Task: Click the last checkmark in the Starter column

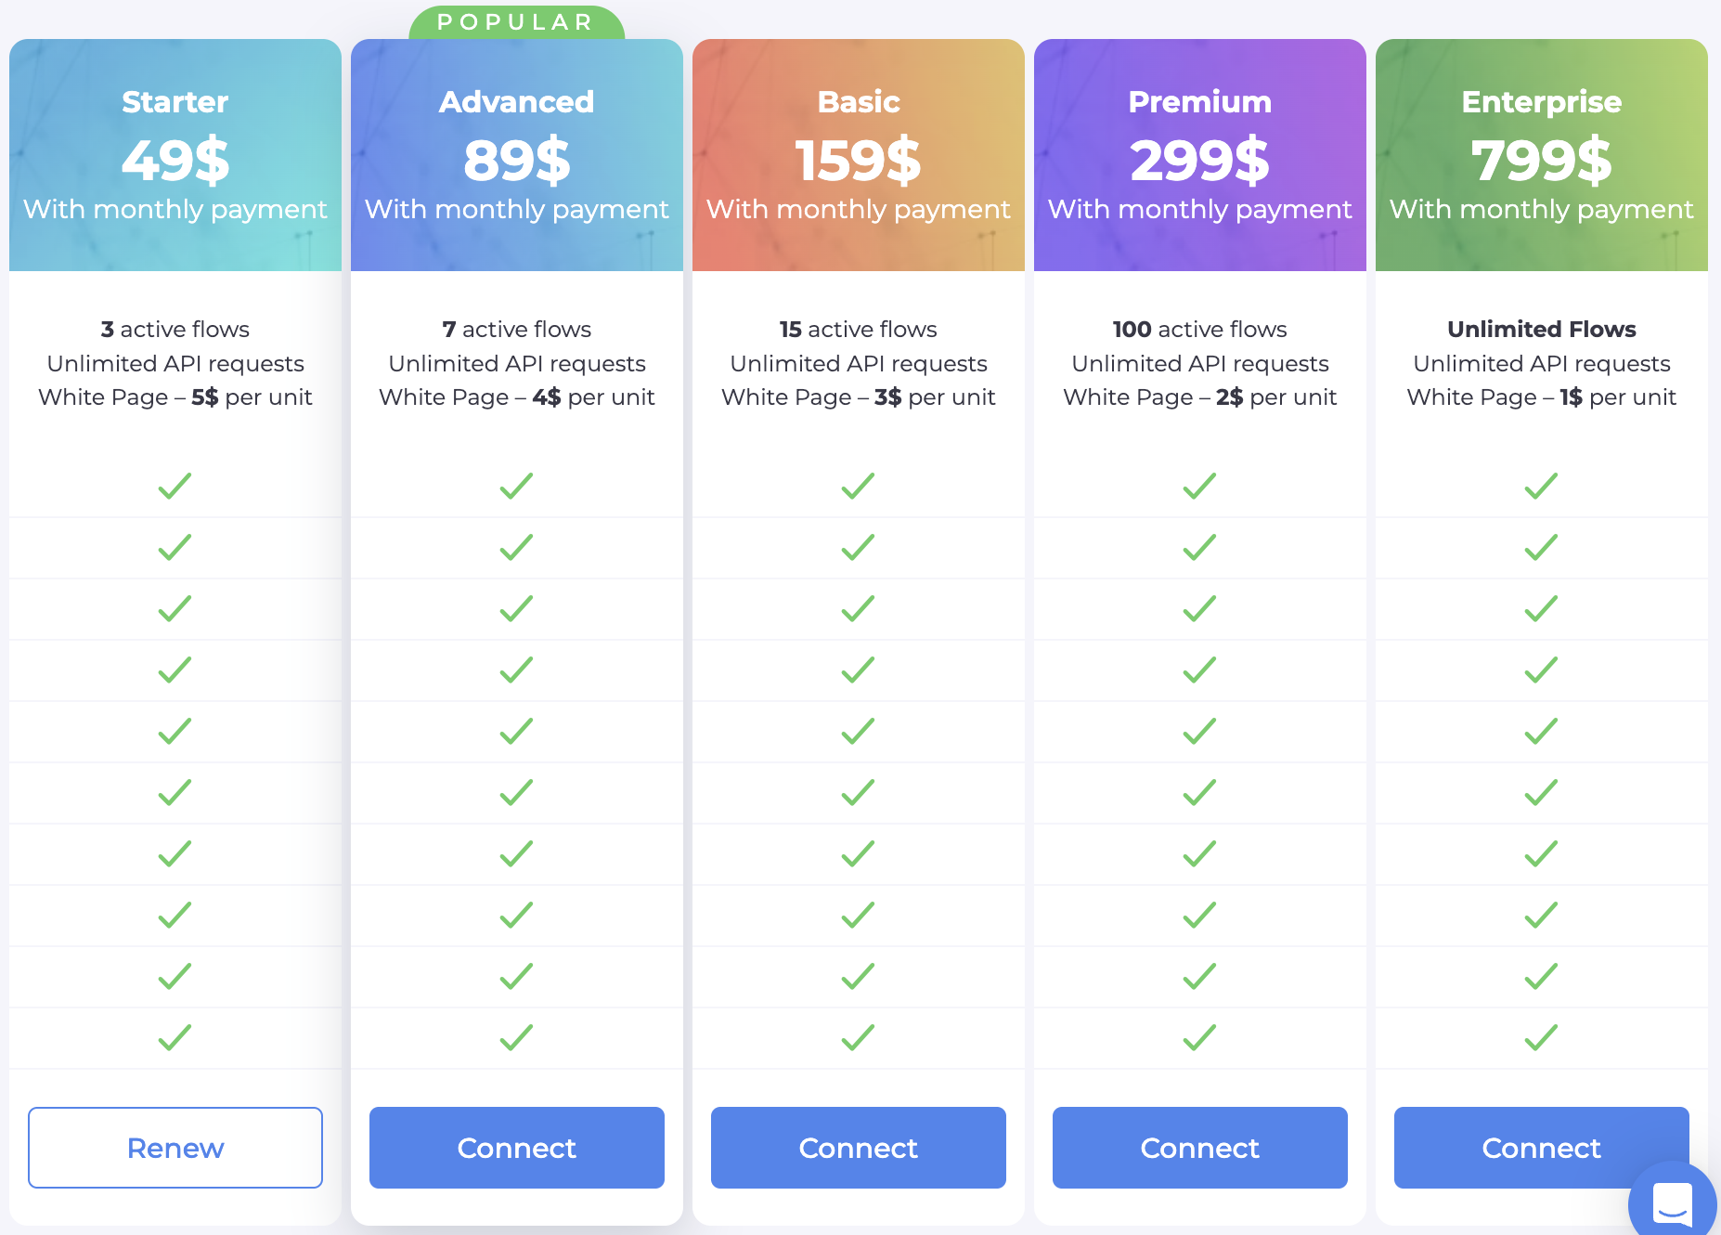Action: click(175, 1037)
